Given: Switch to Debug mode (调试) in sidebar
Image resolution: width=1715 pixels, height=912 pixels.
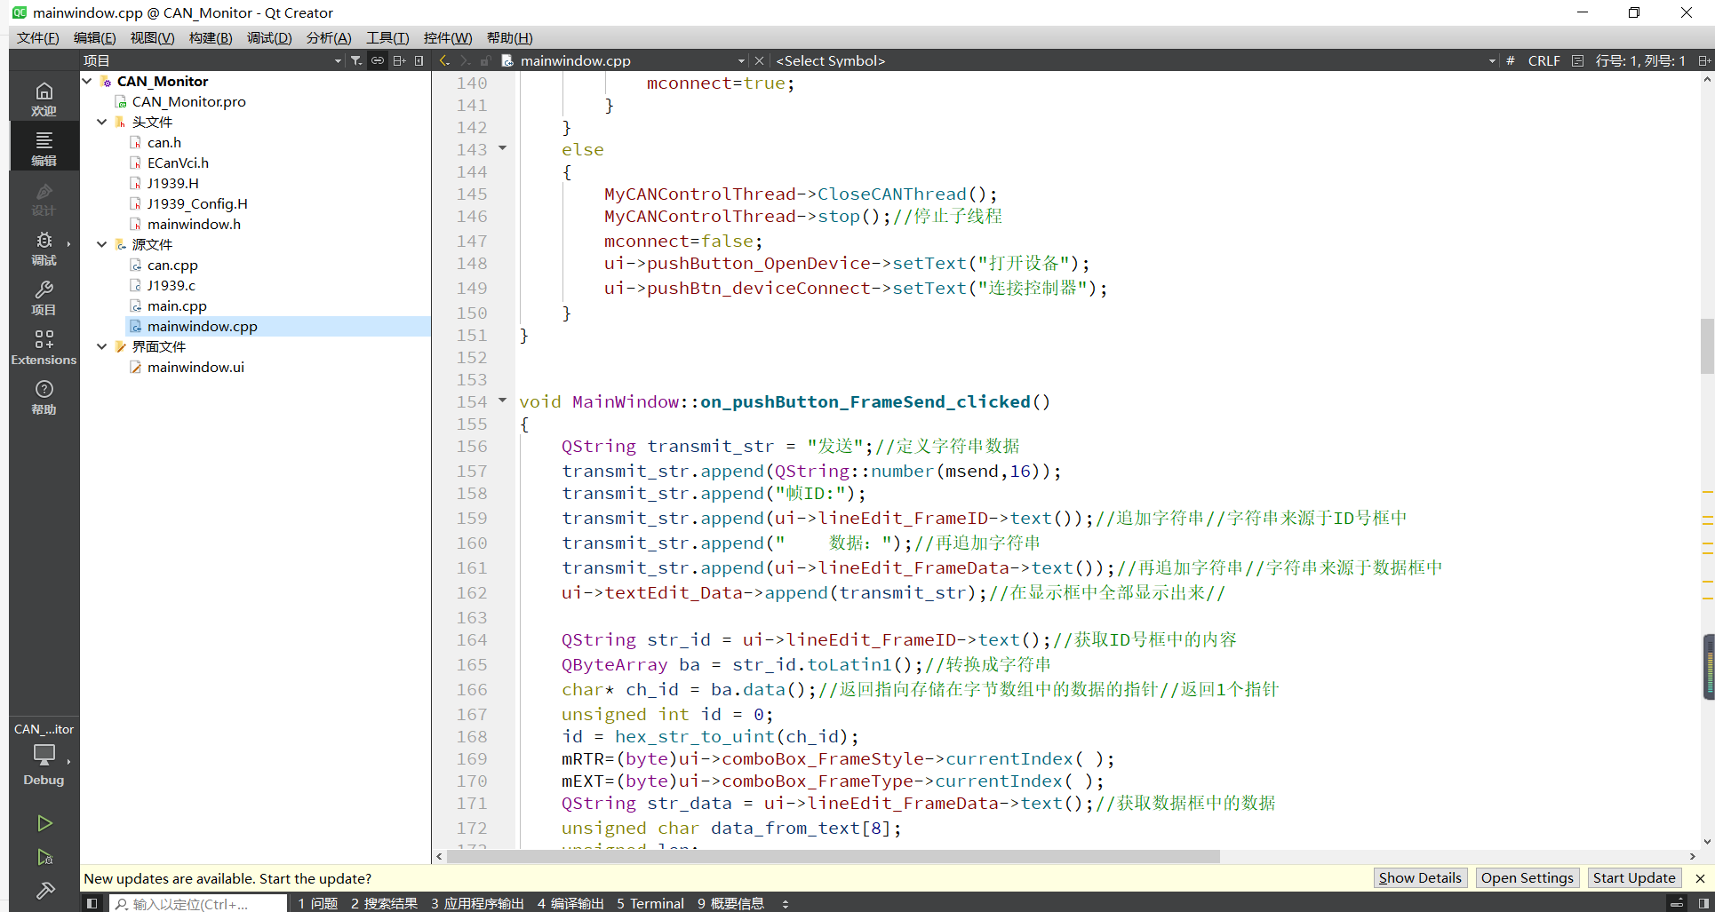Looking at the screenshot, I should click(x=44, y=248).
